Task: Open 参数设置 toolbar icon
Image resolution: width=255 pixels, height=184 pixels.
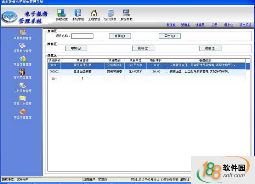Action: [x=62, y=13]
